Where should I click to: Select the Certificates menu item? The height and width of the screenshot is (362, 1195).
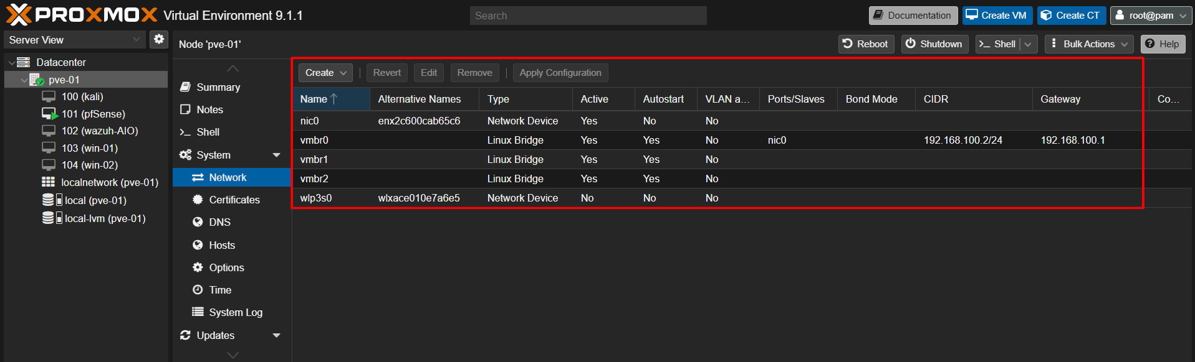click(231, 200)
